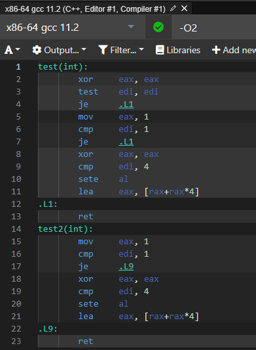Follow the .L1 label link on line 7
The height and width of the screenshot is (350, 256).
point(126,142)
